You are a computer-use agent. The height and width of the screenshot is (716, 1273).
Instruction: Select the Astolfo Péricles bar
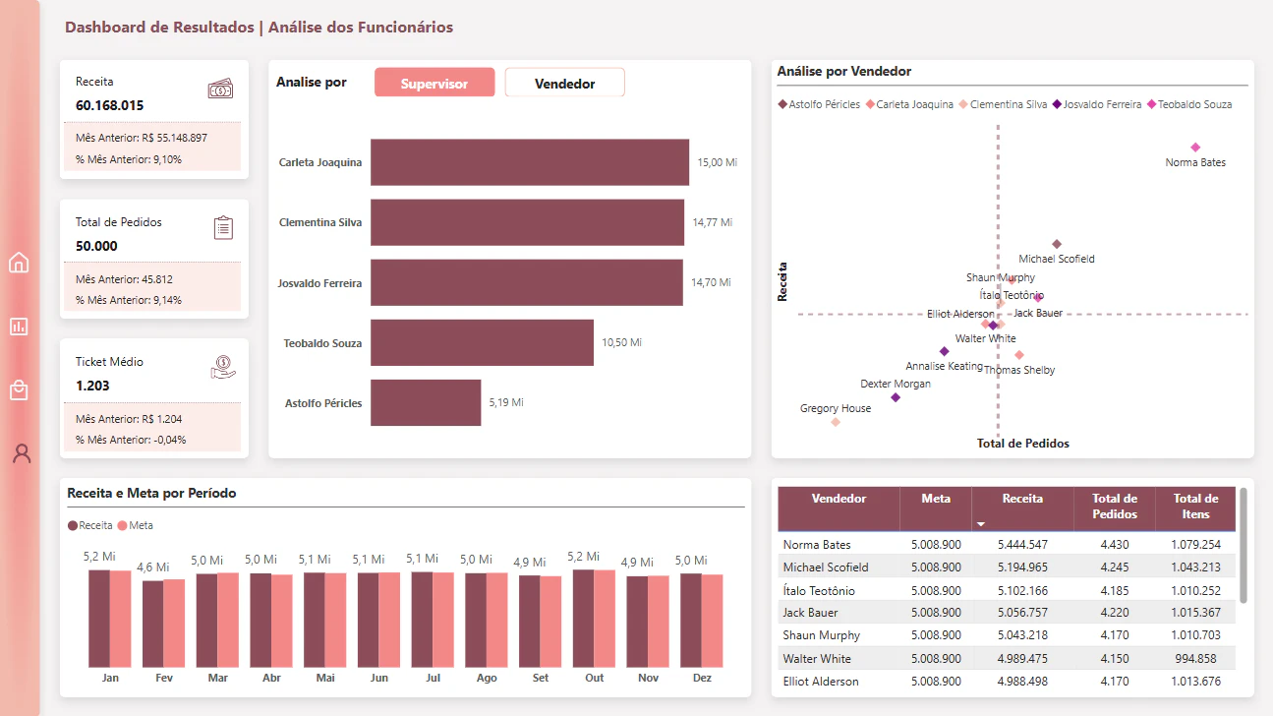[426, 403]
